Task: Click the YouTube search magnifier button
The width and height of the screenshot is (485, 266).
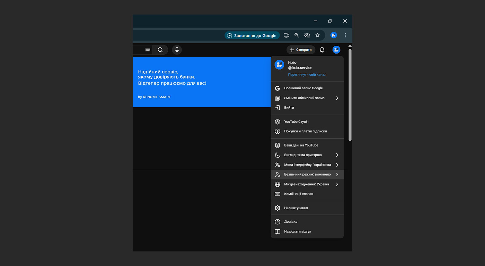Action: coord(160,50)
